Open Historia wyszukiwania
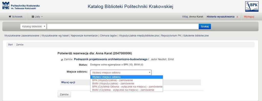 click(221, 17)
